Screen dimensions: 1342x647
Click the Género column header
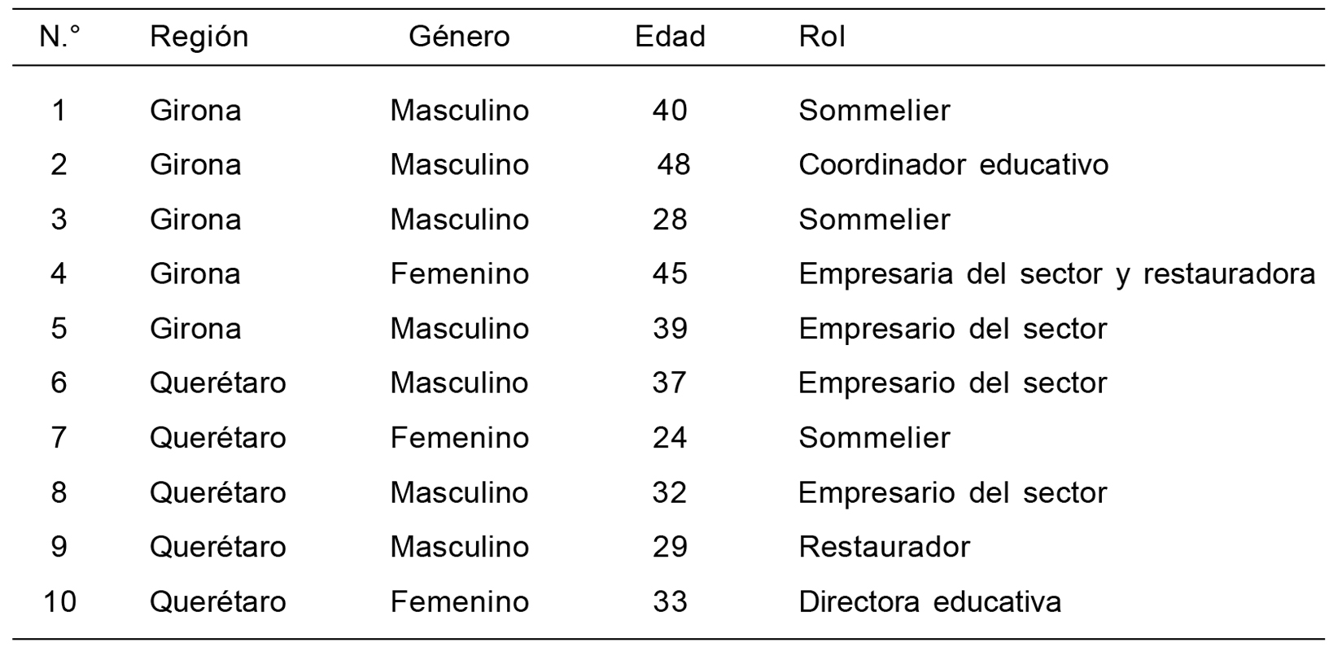pyautogui.click(x=459, y=37)
